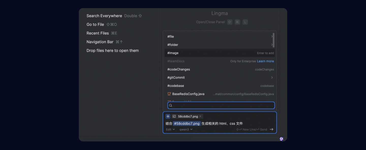Image resolution: width=366 pixels, height=150 pixels.
Task: Click the context list scrollbar
Action: point(273,40)
